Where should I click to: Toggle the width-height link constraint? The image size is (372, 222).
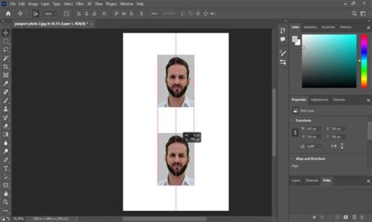point(295,132)
